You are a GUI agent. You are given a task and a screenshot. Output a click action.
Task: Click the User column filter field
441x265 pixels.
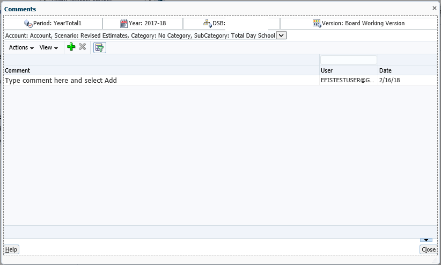[x=349, y=60]
